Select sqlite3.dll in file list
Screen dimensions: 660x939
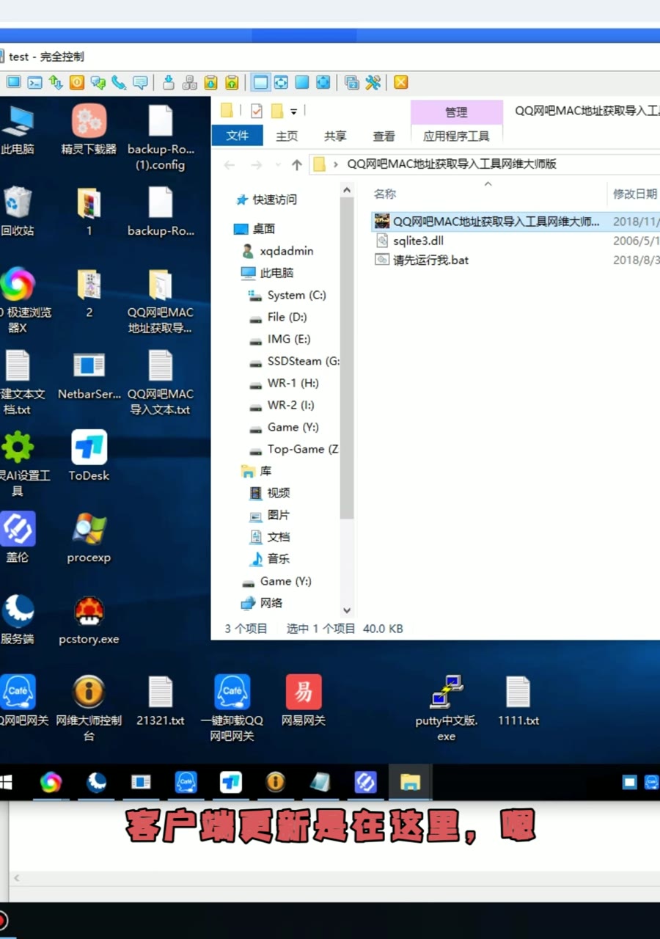[418, 241]
